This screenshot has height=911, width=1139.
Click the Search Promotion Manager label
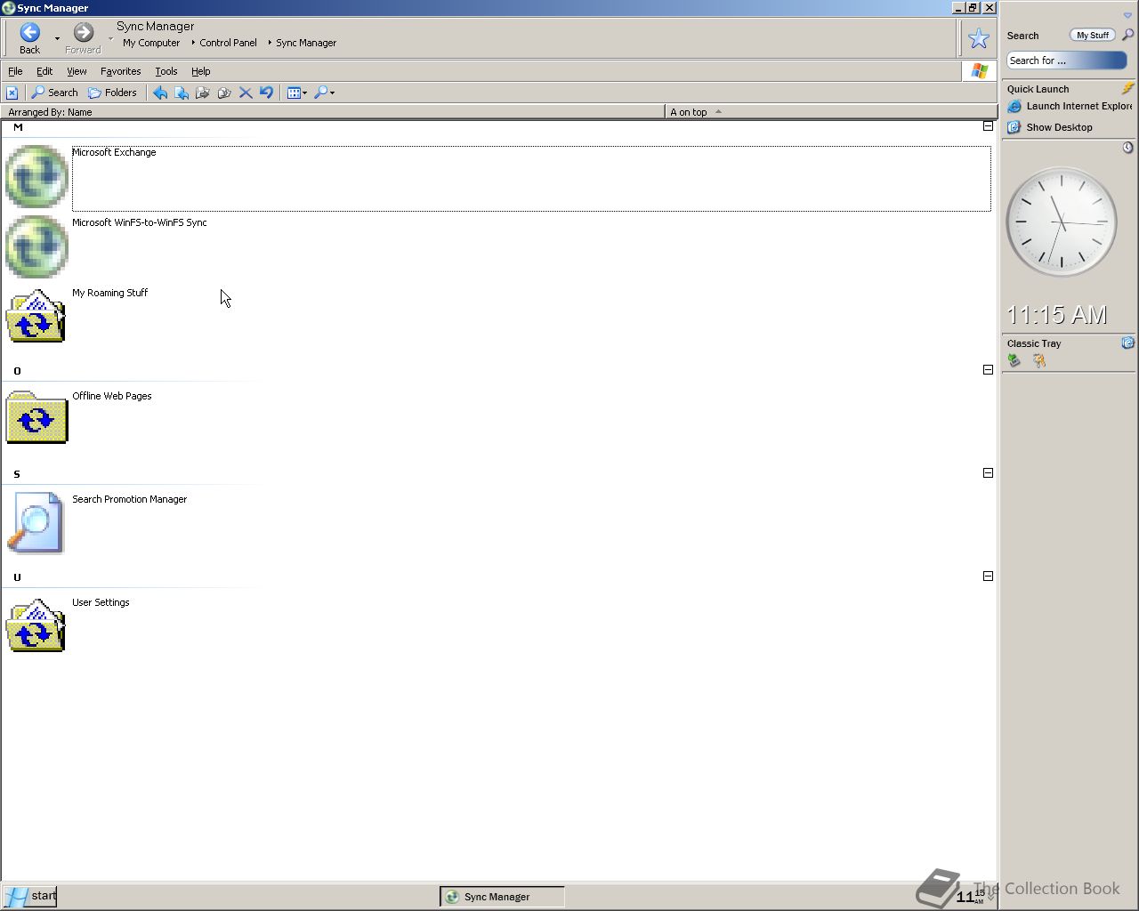tap(130, 499)
